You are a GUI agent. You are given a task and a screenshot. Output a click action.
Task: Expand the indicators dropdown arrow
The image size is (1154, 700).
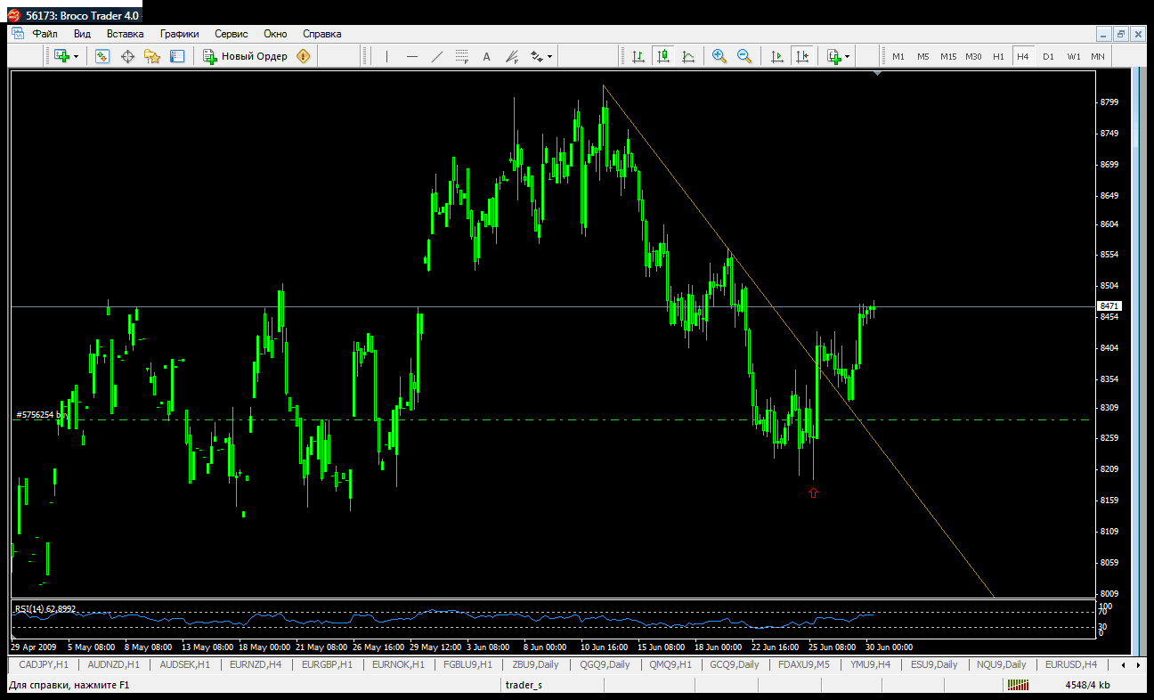tap(848, 56)
